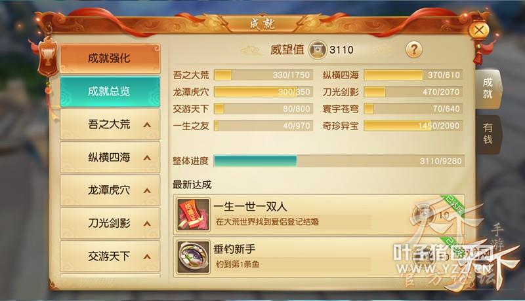Click the 龙潭虎穴 300/350 progress bar
The height and width of the screenshot is (301, 525).
[x=263, y=92]
